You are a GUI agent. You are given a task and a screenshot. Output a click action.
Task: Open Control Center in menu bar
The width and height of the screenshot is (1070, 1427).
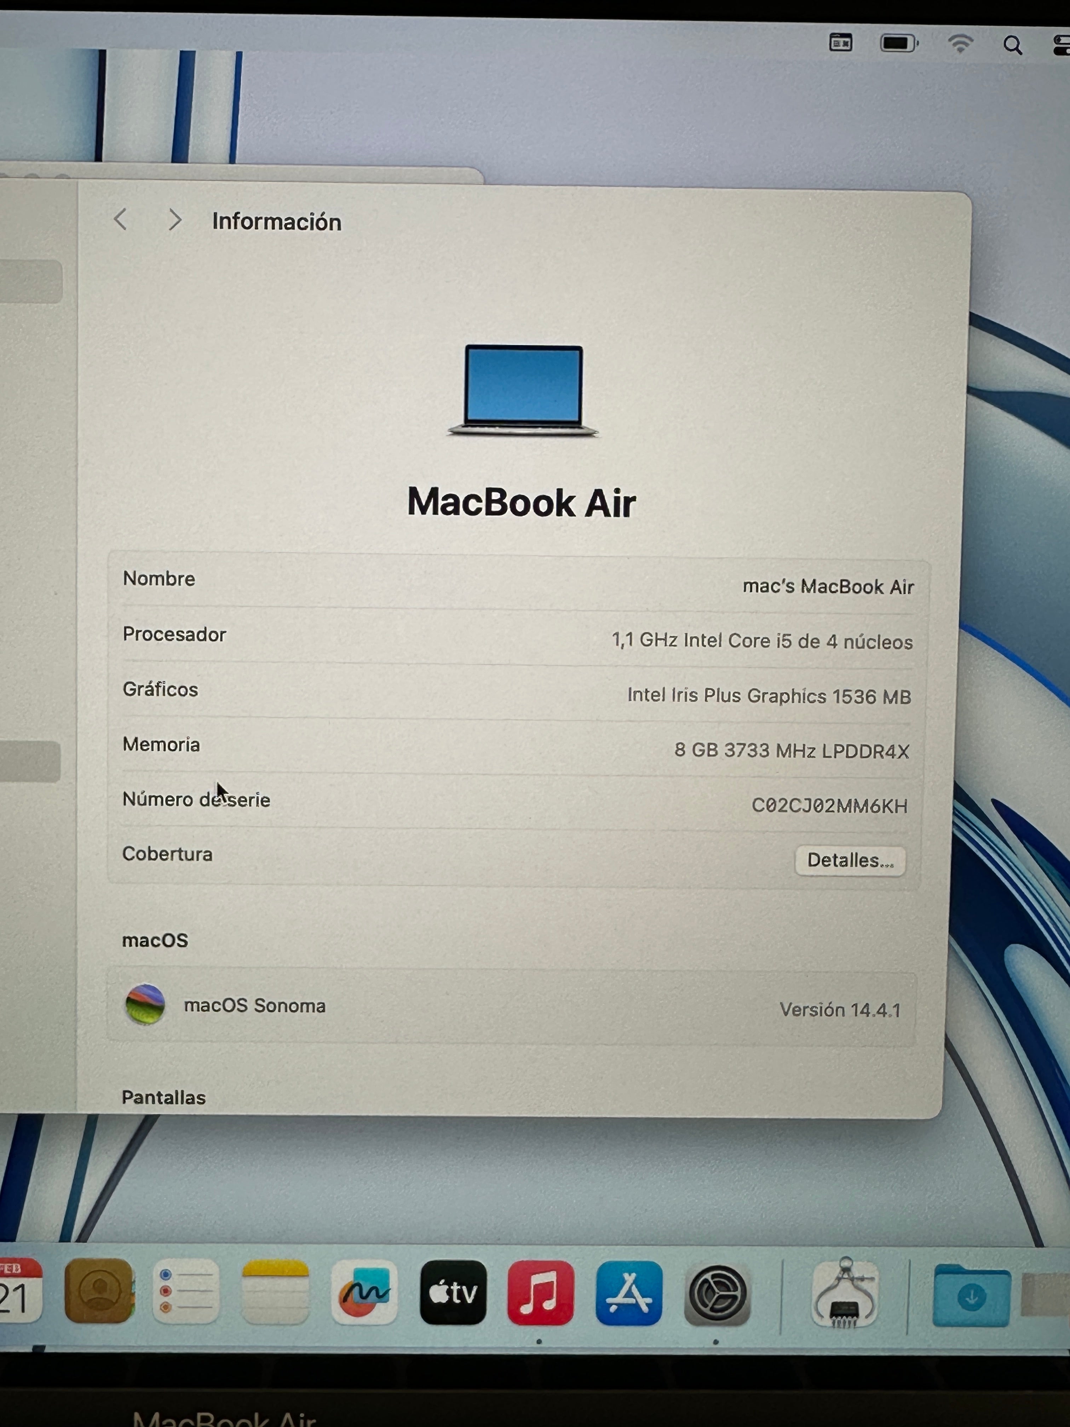(1061, 45)
